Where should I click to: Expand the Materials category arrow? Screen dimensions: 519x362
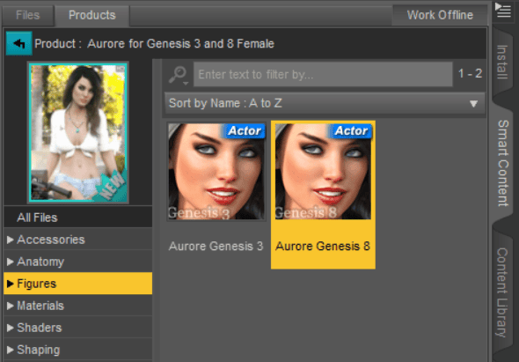coord(11,306)
